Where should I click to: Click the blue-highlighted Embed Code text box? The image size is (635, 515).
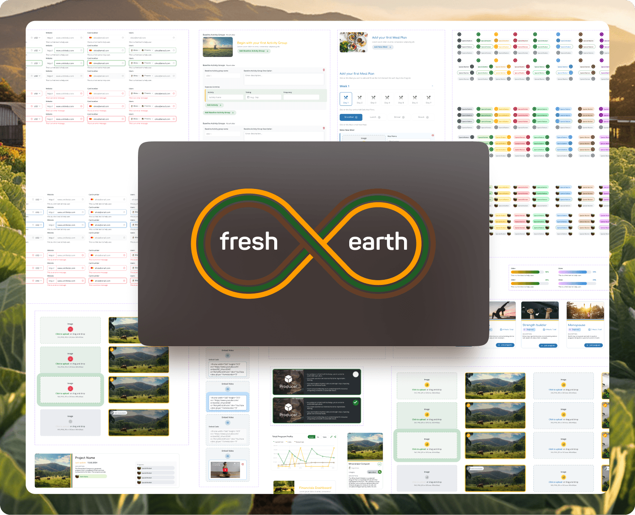pos(228,403)
